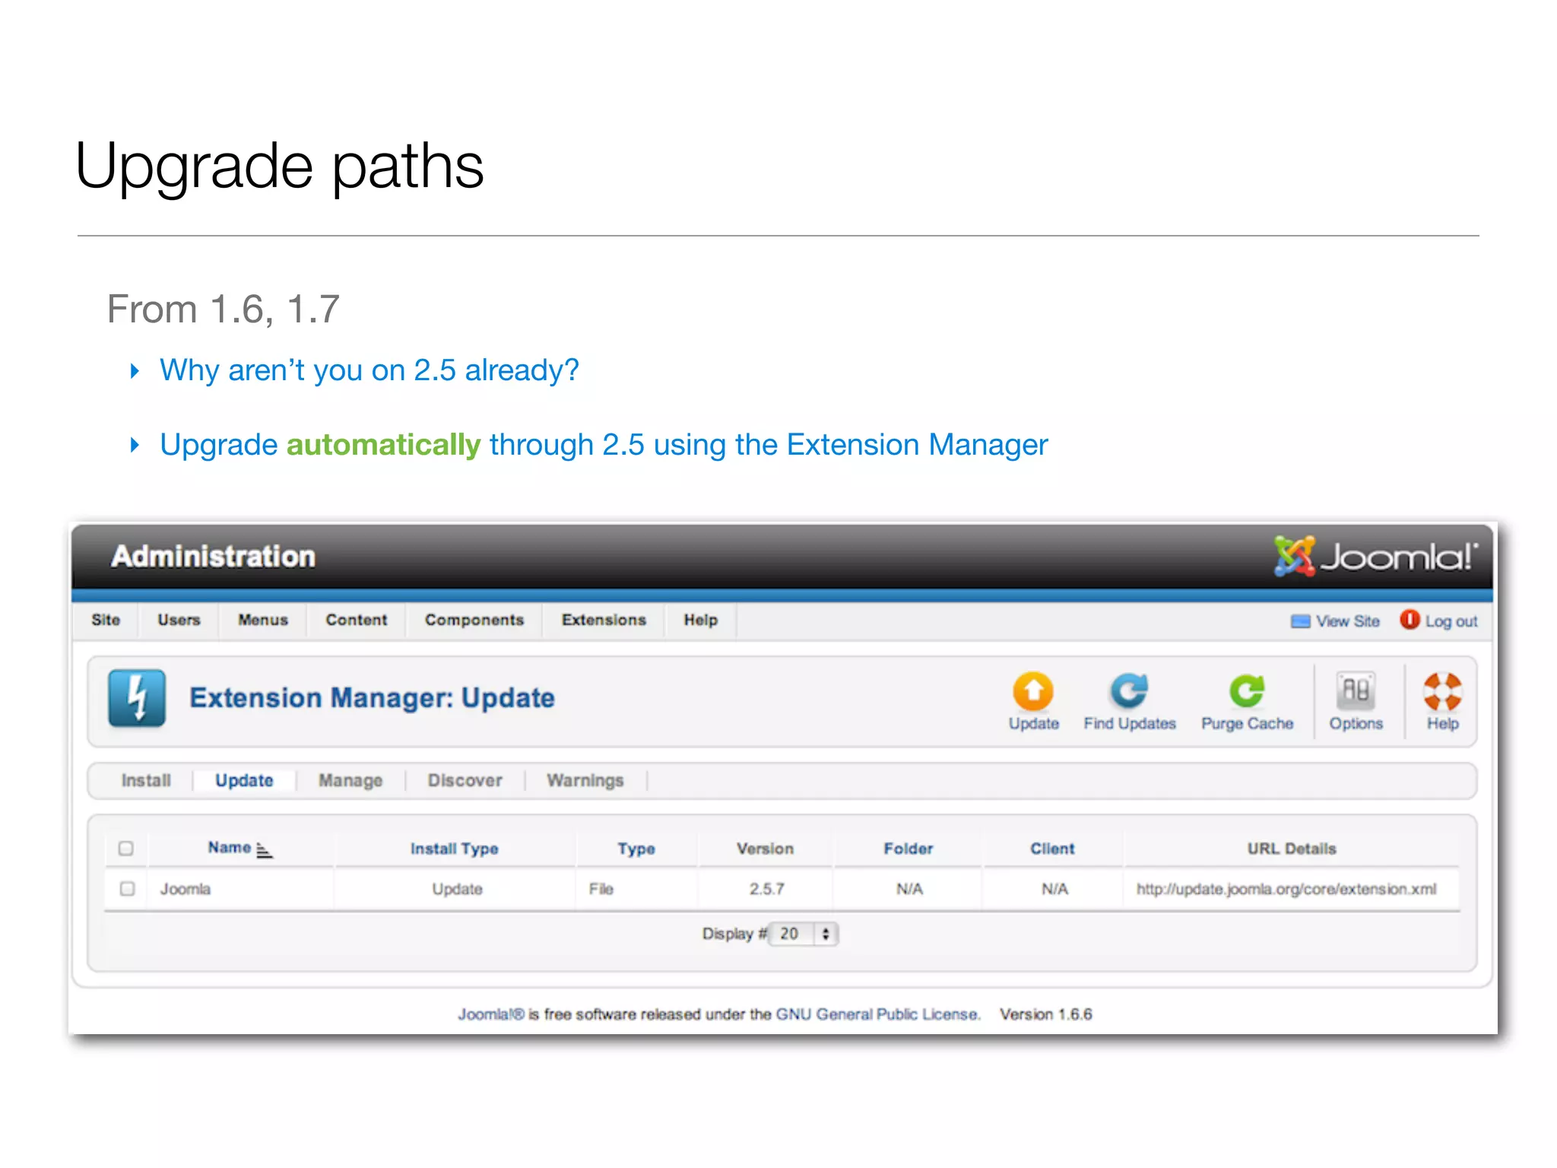
Task: Click the orange Update arrow icon
Action: coord(1032,691)
